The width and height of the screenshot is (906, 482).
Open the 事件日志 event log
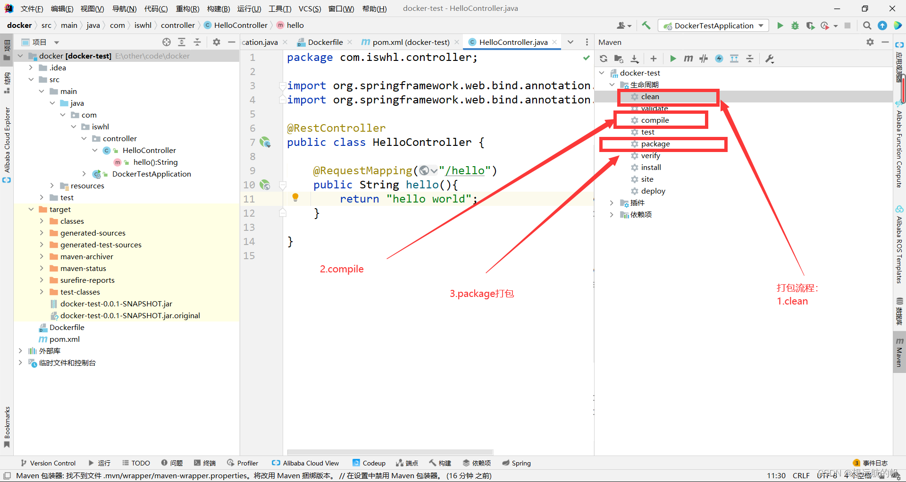click(870, 463)
